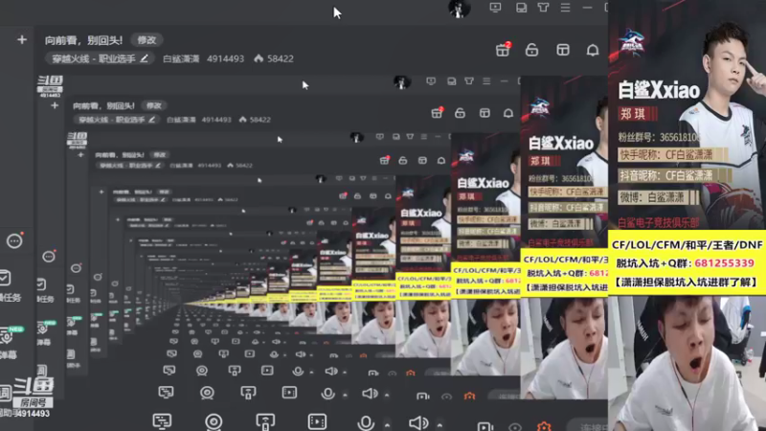Expand microphone options arrow in outermost toolbar
Screen dimensions: 766x431
[388, 425]
